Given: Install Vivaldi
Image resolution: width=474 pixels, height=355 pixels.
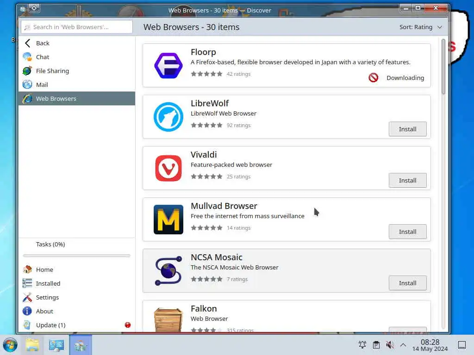Looking at the screenshot, I should coord(407,180).
